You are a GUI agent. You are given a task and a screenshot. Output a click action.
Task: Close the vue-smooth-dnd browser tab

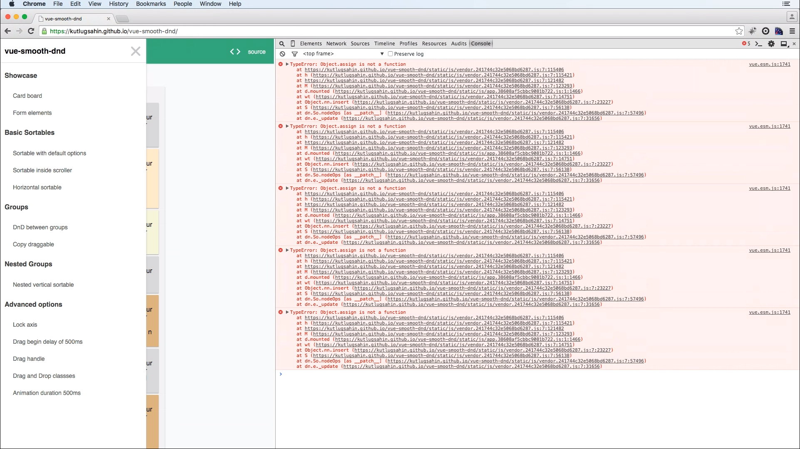point(109,19)
